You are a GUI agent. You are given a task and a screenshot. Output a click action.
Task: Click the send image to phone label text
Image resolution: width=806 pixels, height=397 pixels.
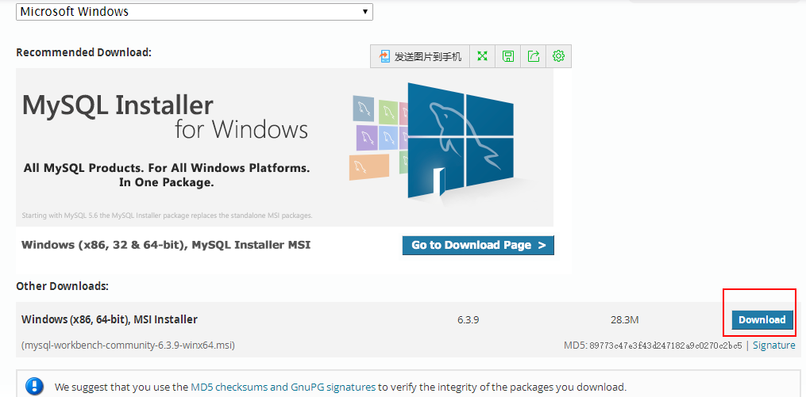tap(428, 56)
